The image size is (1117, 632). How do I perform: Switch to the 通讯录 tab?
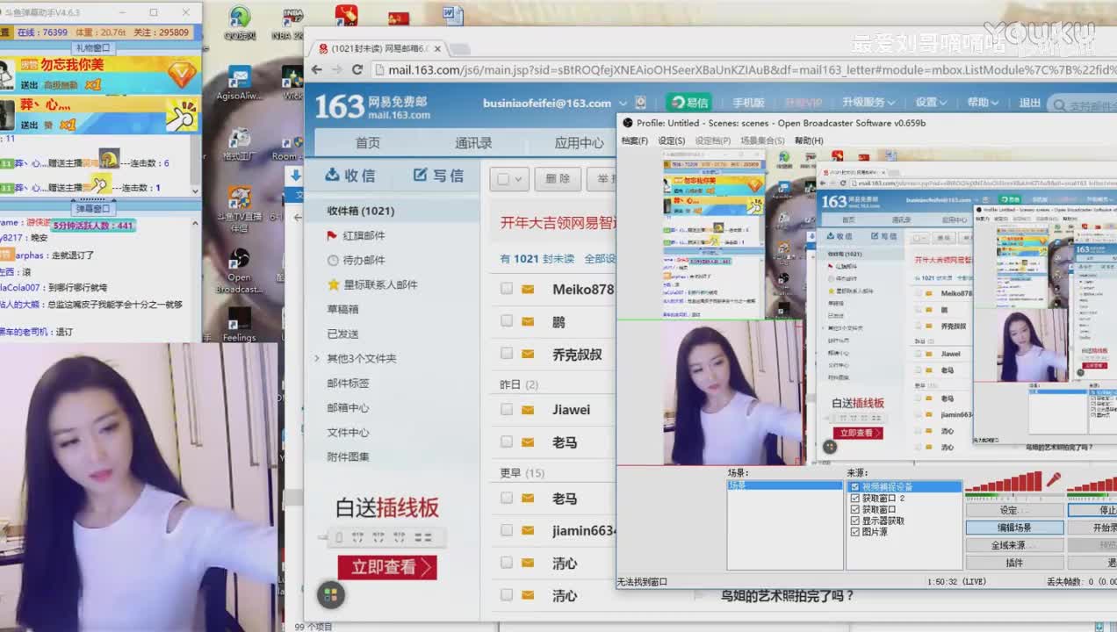[x=473, y=143]
